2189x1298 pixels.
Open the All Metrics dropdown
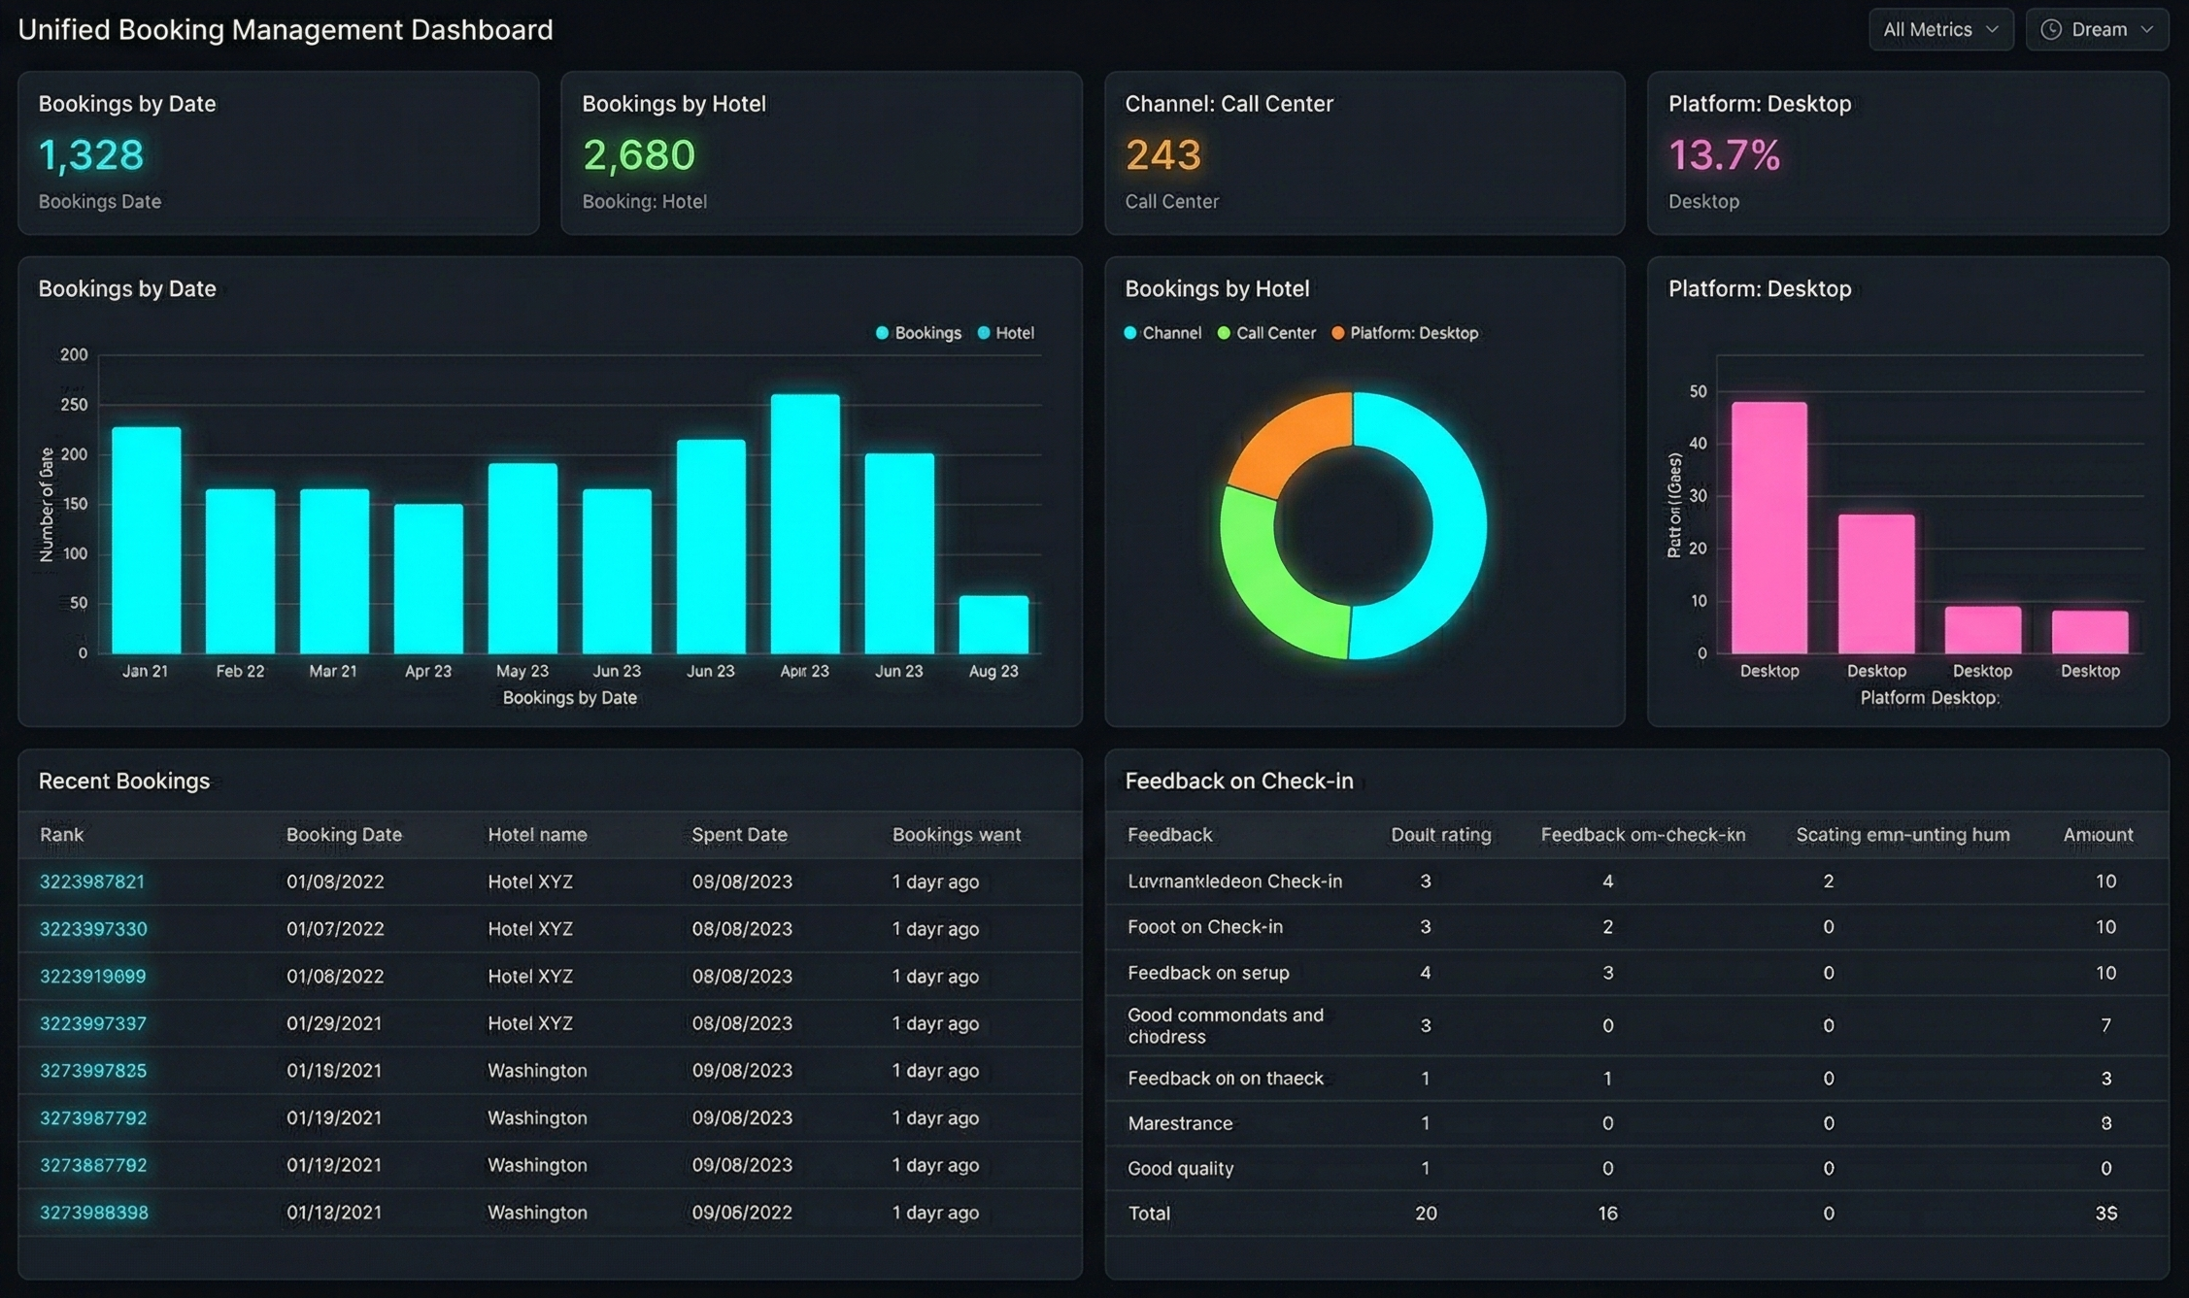pyautogui.click(x=1939, y=30)
